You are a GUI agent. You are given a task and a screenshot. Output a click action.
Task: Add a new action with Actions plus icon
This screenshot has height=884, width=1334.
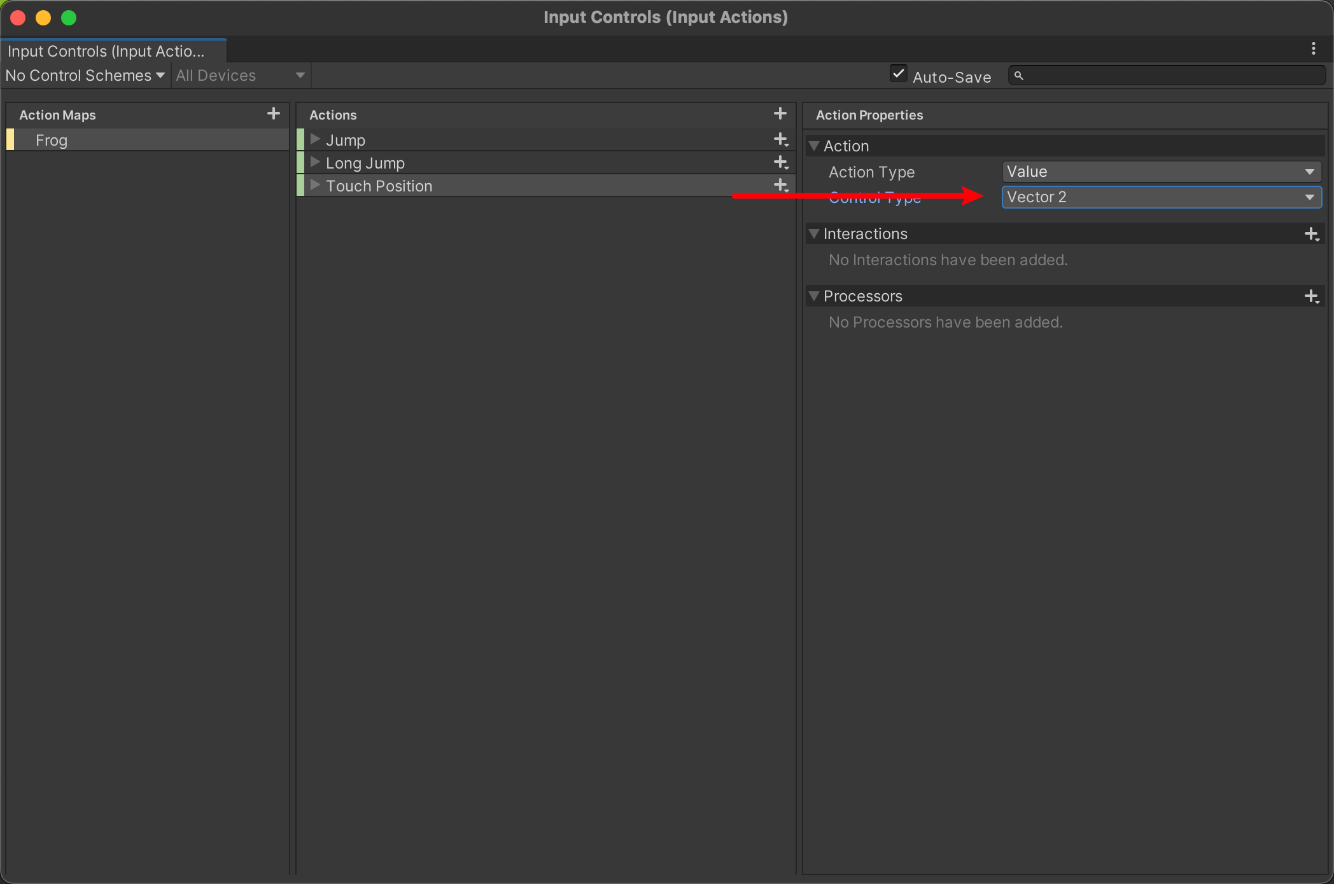click(780, 114)
